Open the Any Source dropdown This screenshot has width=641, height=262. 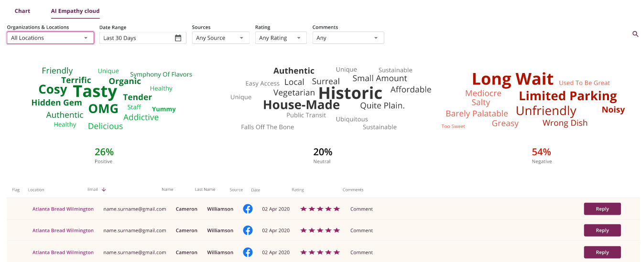click(220, 38)
